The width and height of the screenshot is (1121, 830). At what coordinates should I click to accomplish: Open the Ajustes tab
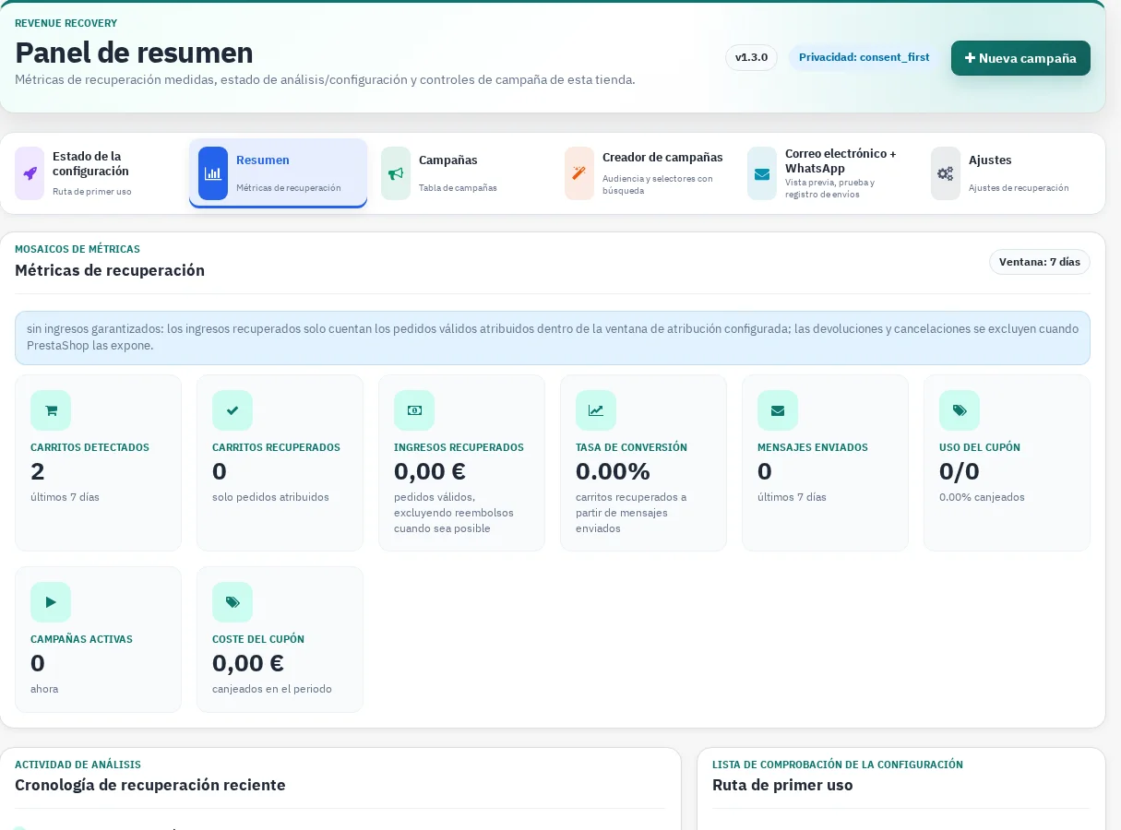[x=1011, y=173]
